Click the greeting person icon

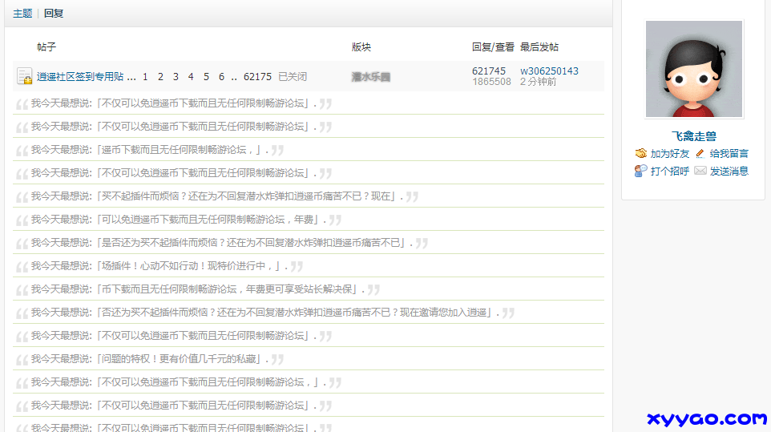point(640,171)
